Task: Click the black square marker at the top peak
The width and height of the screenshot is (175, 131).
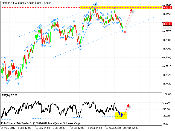Action: 96,5
